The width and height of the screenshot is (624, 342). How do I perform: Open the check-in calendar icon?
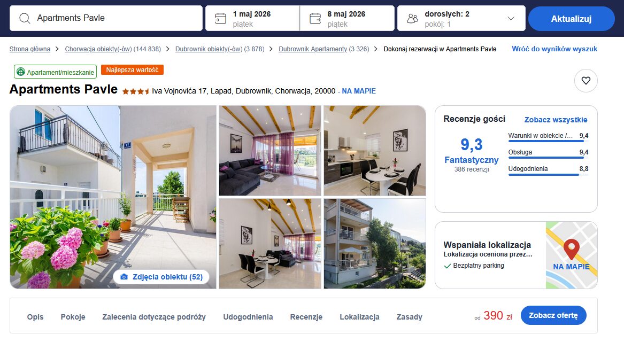click(220, 18)
